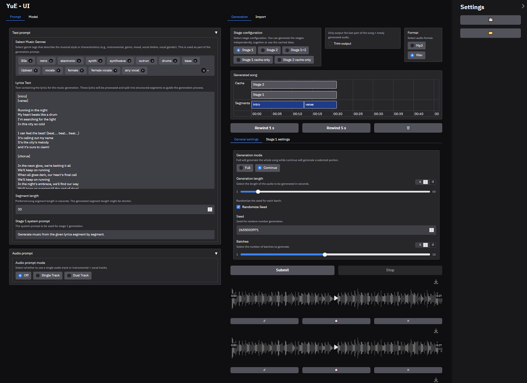Accept first audio with checkmark button

(264, 321)
